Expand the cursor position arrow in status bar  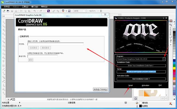(20, 103)
